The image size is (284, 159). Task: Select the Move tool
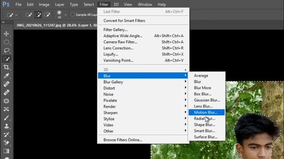click(x=6, y=34)
